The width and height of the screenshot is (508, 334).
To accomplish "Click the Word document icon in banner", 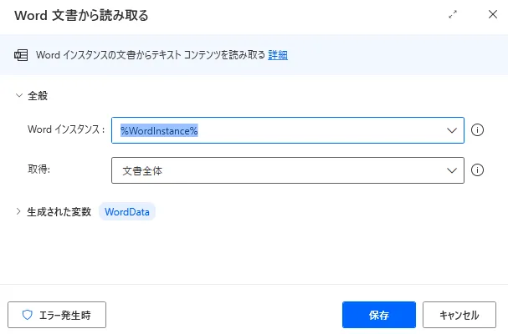I will pos(22,55).
